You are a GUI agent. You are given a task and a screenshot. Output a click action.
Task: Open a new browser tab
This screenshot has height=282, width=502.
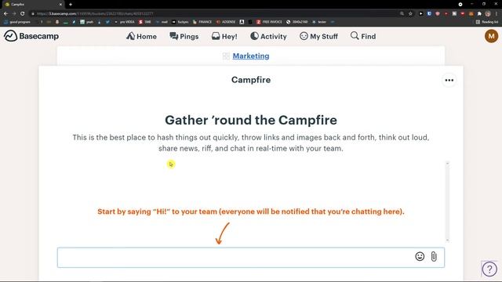pos(71,5)
